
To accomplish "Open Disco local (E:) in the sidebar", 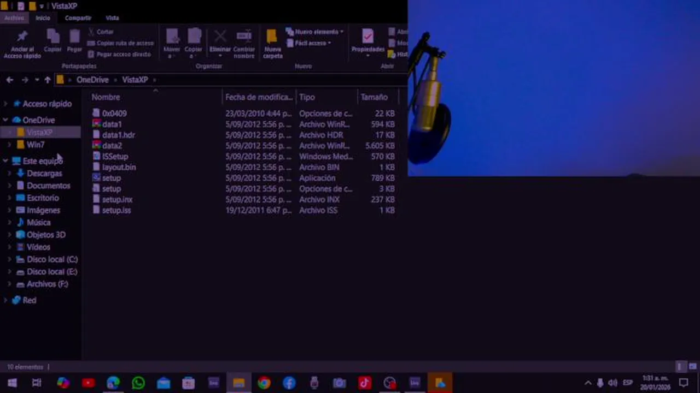I will coord(52,272).
